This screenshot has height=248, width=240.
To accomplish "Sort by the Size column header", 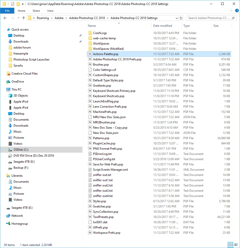I will (222, 26).
